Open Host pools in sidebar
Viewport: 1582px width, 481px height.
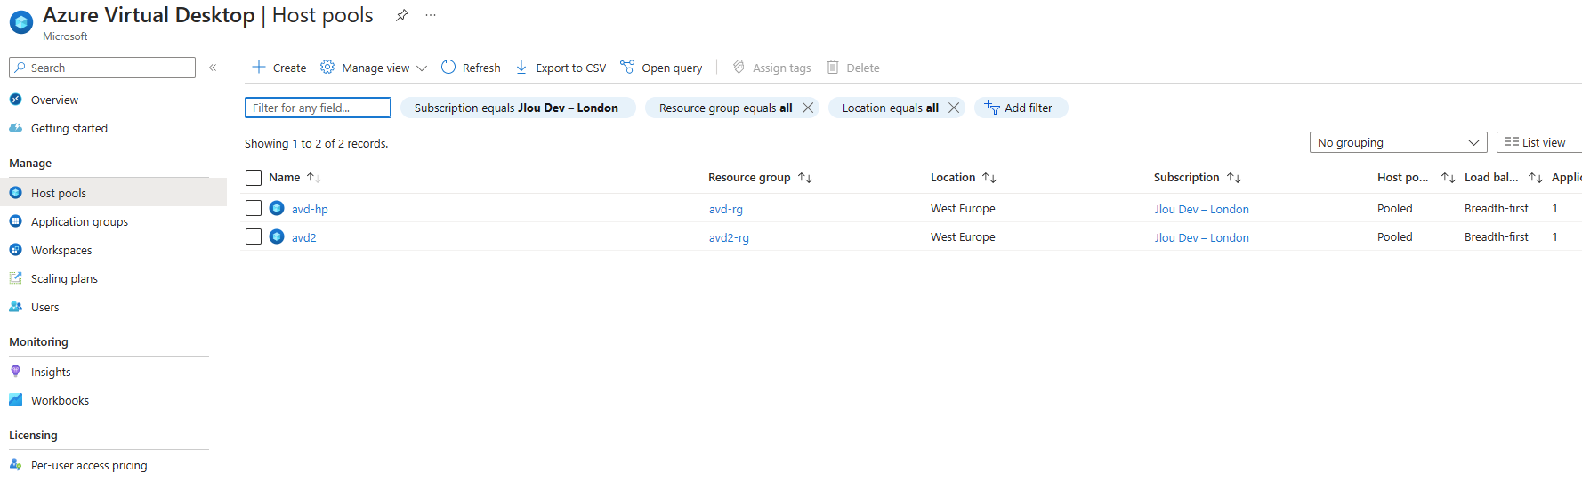coord(113,193)
